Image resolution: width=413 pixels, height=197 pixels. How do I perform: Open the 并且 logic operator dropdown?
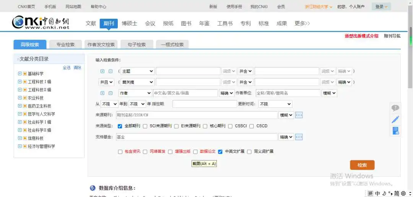pyautogui.click(x=106, y=82)
